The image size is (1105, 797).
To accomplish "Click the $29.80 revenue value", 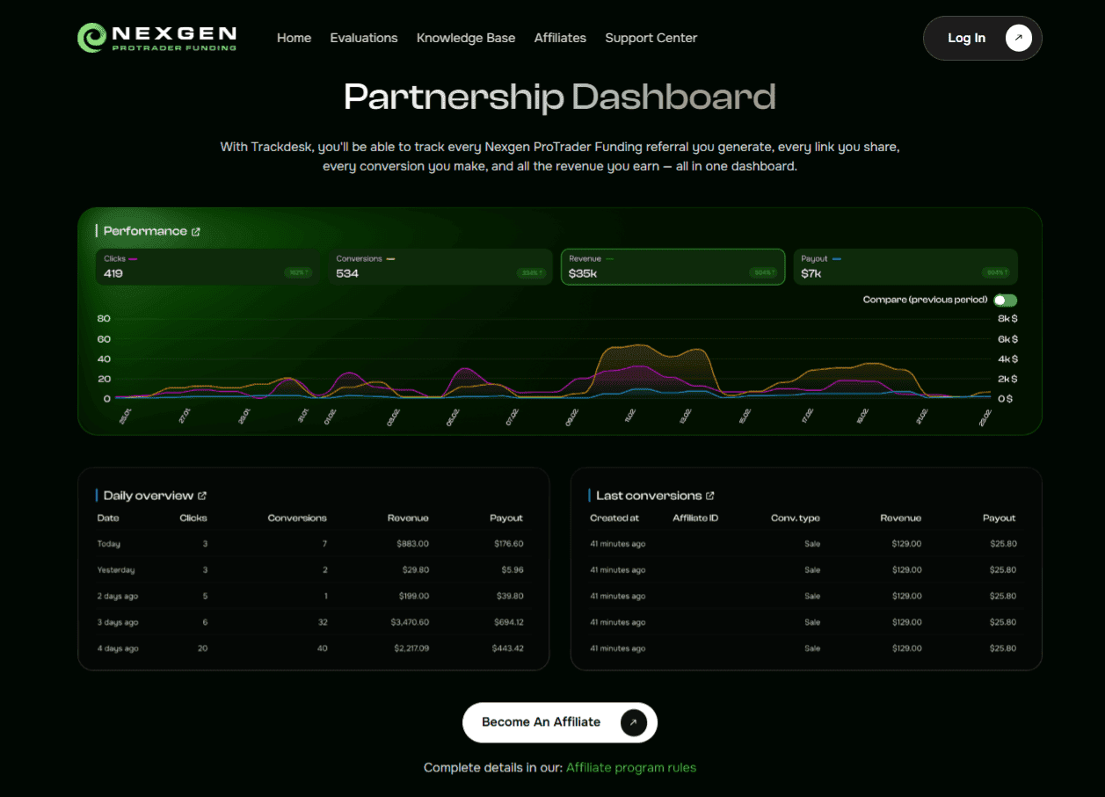I will click(x=415, y=570).
